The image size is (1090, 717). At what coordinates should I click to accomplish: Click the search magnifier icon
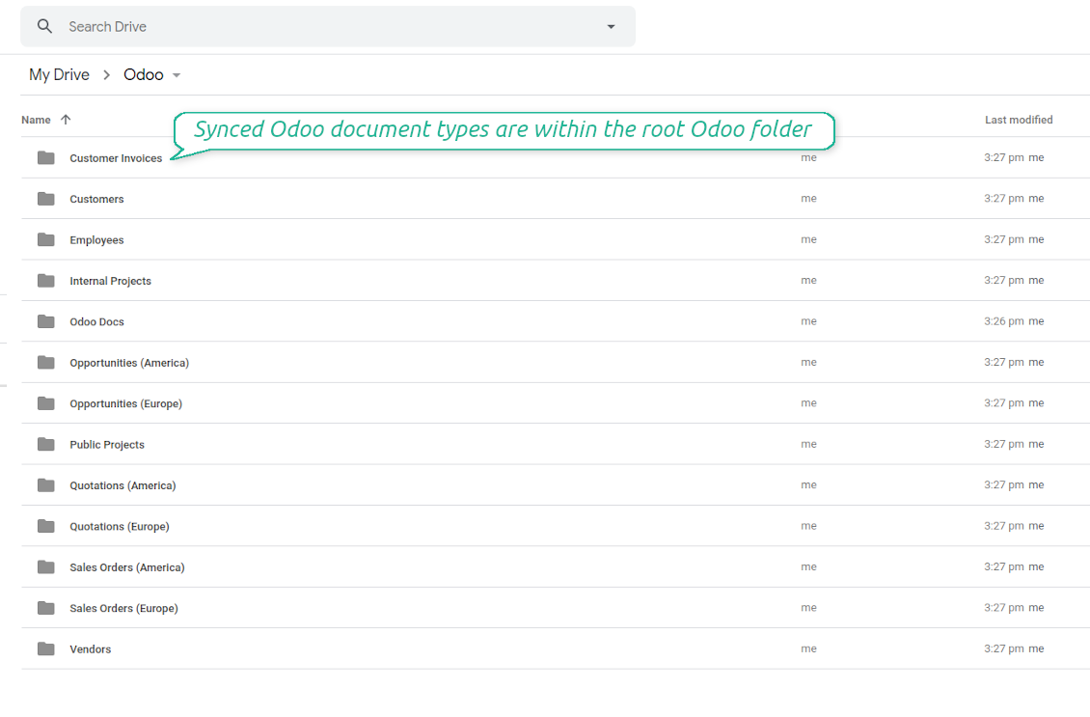tap(44, 26)
